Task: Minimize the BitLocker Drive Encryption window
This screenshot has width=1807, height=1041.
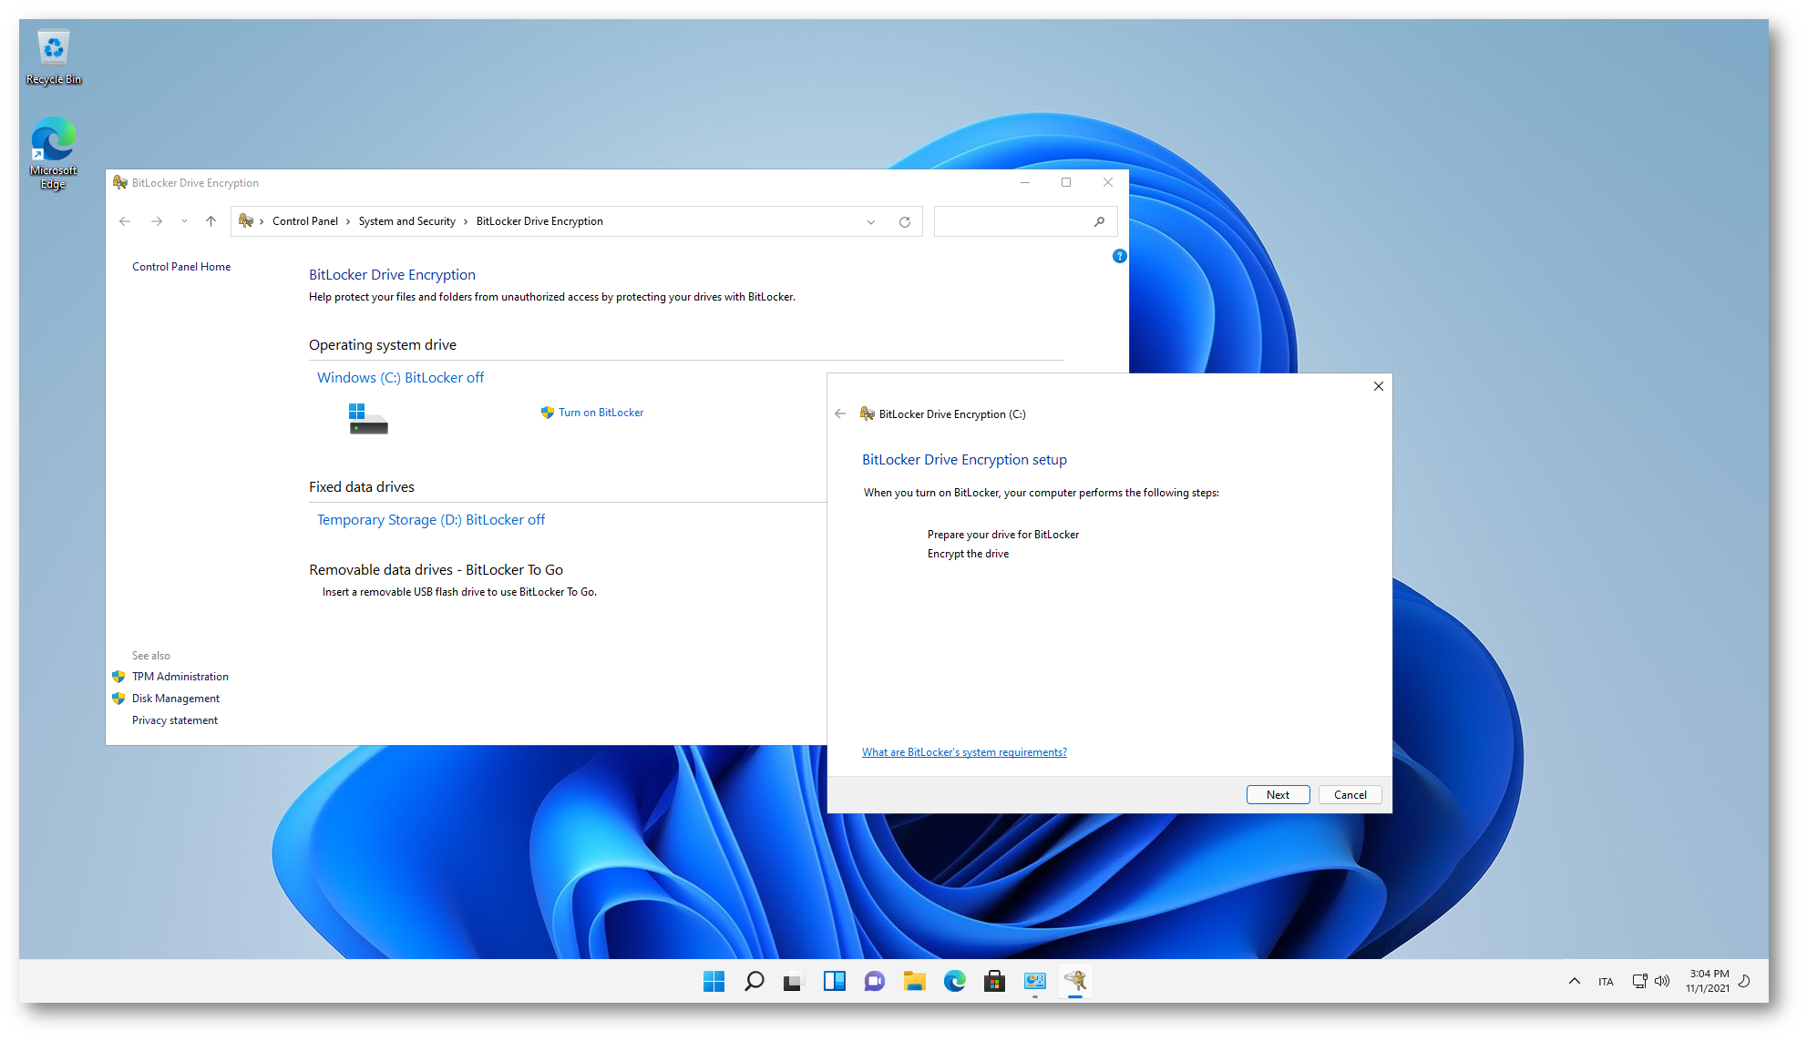Action: (1025, 182)
